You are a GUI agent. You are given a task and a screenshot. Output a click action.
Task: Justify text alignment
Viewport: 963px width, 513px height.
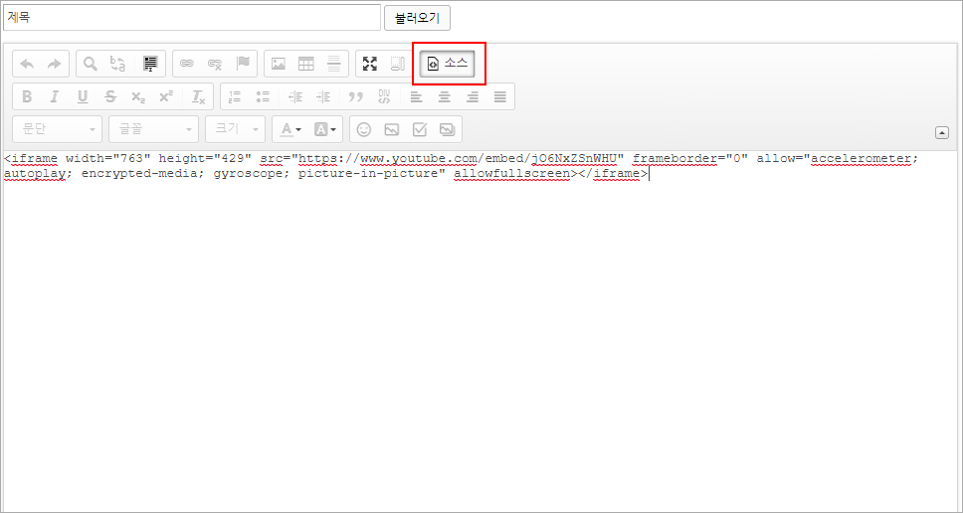pyautogui.click(x=500, y=96)
